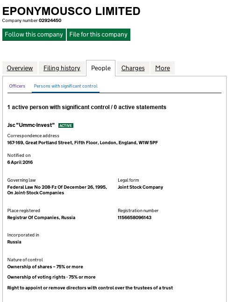Go to the Charges tab
The image size is (228, 302).
click(133, 68)
